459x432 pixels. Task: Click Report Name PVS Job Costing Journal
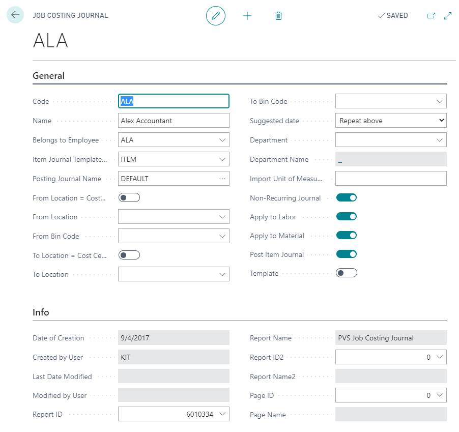(x=391, y=338)
